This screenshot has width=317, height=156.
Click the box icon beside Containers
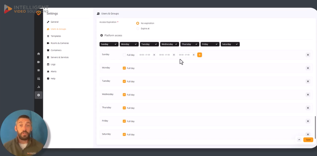[x=48, y=50]
